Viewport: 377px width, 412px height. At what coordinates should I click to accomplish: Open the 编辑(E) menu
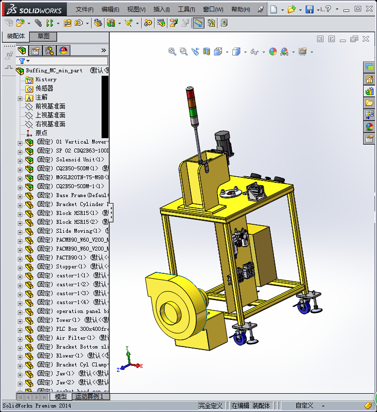(110, 9)
